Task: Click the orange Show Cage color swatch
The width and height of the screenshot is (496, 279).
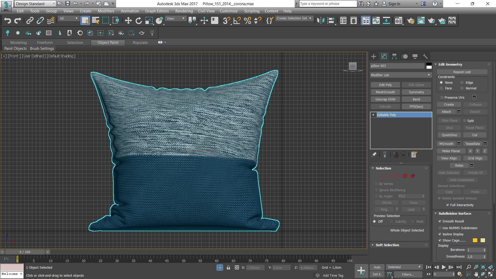Action: click(x=475, y=241)
